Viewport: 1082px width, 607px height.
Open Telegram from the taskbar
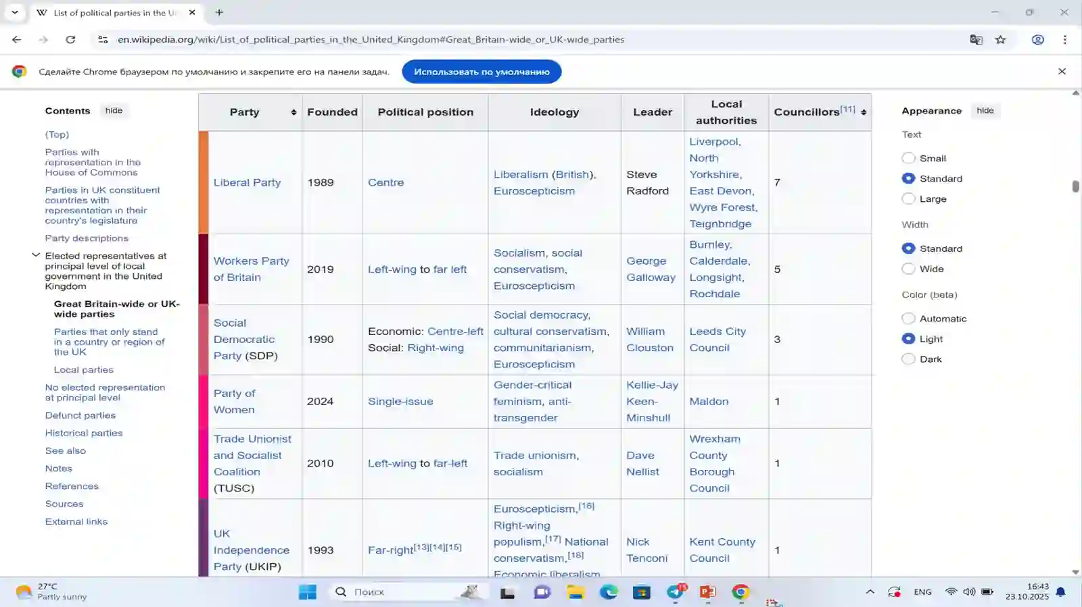point(676,592)
